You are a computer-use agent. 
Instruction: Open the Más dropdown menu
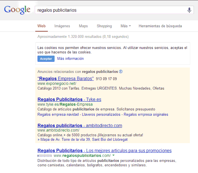[126, 26]
